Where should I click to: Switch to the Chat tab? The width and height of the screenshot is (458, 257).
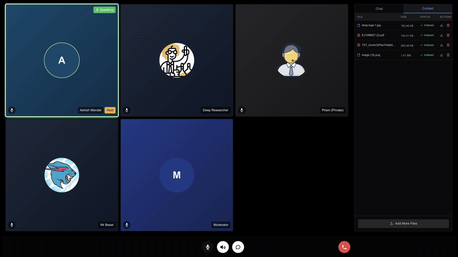[379, 9]
